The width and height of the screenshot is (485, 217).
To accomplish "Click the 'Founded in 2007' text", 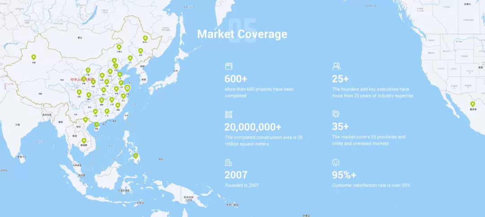I will (242, 185).
